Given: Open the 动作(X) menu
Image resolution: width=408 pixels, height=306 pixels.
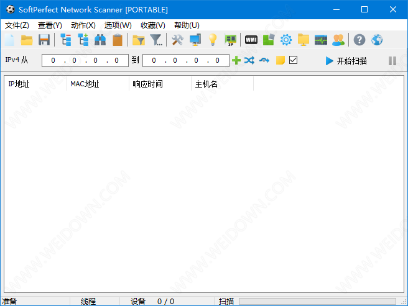Looking at the screenshot, I should (x=83, y=25).
